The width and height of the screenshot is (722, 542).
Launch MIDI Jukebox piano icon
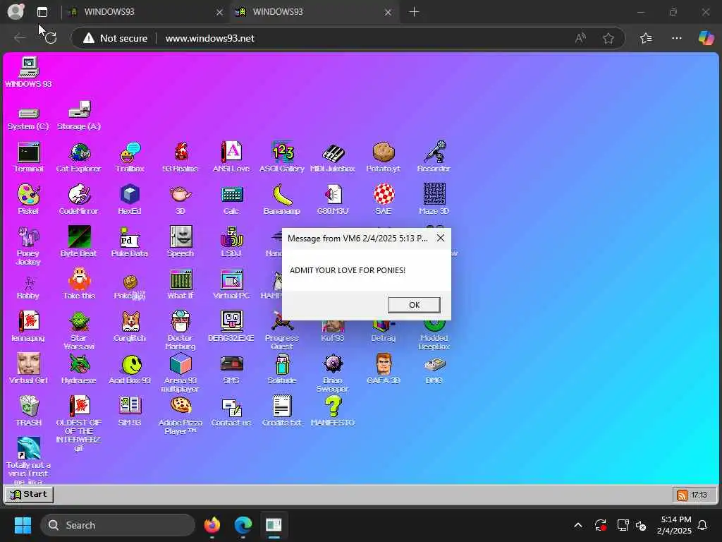click(333, 157)
